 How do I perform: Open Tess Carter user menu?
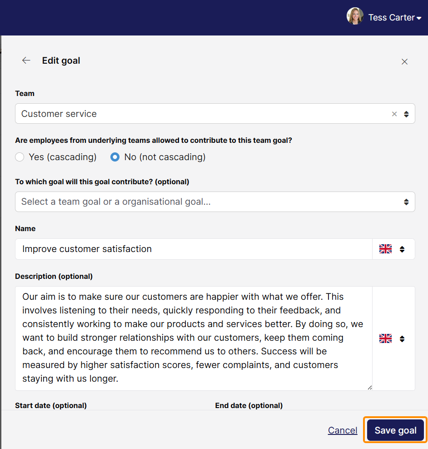click(394, 17)
